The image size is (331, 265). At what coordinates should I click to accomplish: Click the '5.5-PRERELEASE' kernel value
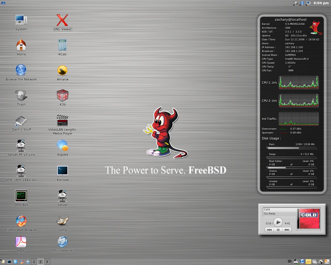point(295,24)
